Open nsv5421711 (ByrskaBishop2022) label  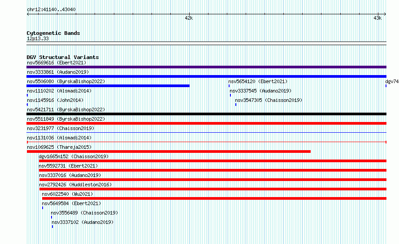(66, 109)
